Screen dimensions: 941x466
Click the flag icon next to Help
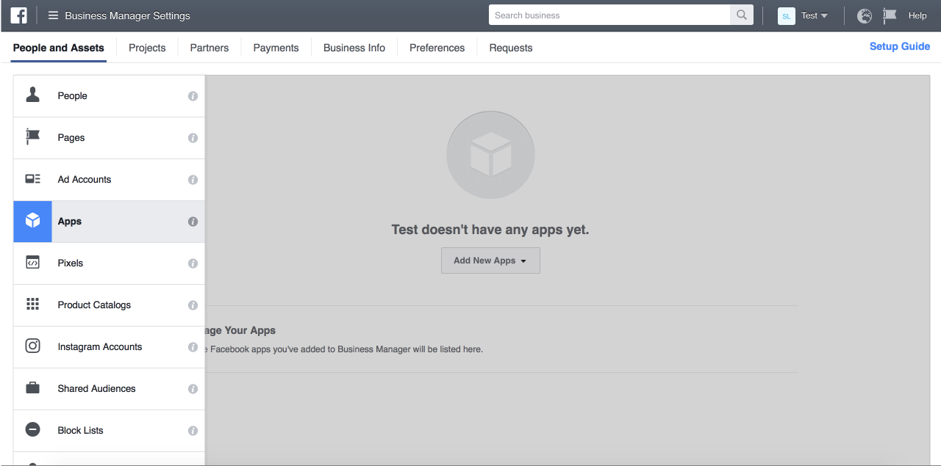click(889, 15)
